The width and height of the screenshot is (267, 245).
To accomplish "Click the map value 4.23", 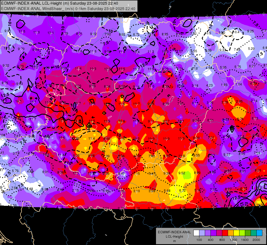I will 209,85.
